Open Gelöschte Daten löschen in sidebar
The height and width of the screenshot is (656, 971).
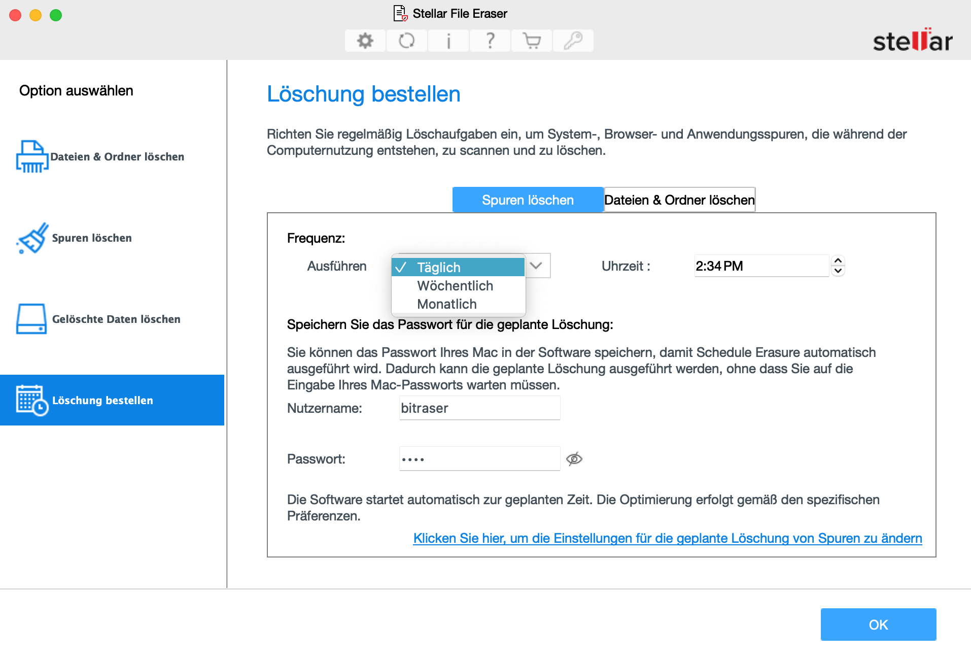(x=112, y=319)
